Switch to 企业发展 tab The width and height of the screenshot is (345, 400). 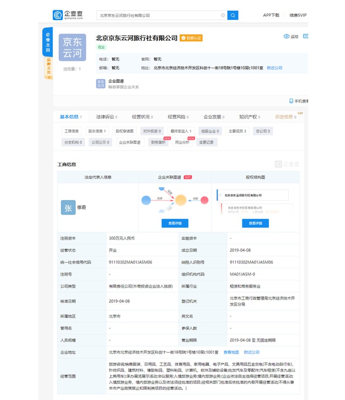[214, 117]
